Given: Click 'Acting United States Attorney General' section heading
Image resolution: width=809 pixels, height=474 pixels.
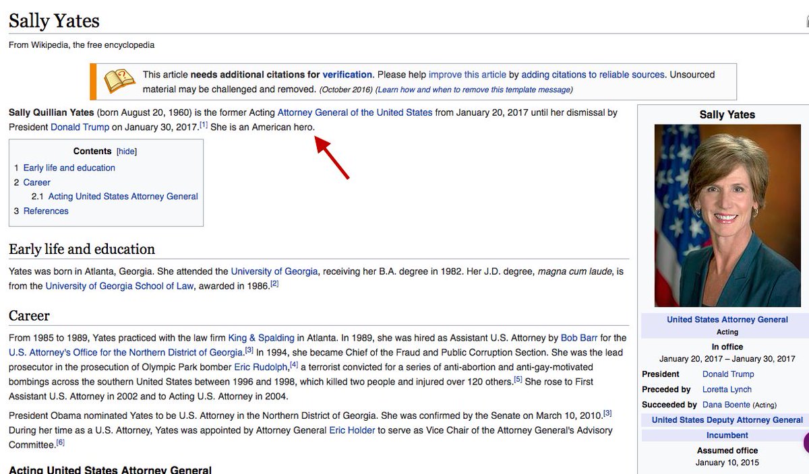Looking at the screenshot, I should click(x=110, y=469).
